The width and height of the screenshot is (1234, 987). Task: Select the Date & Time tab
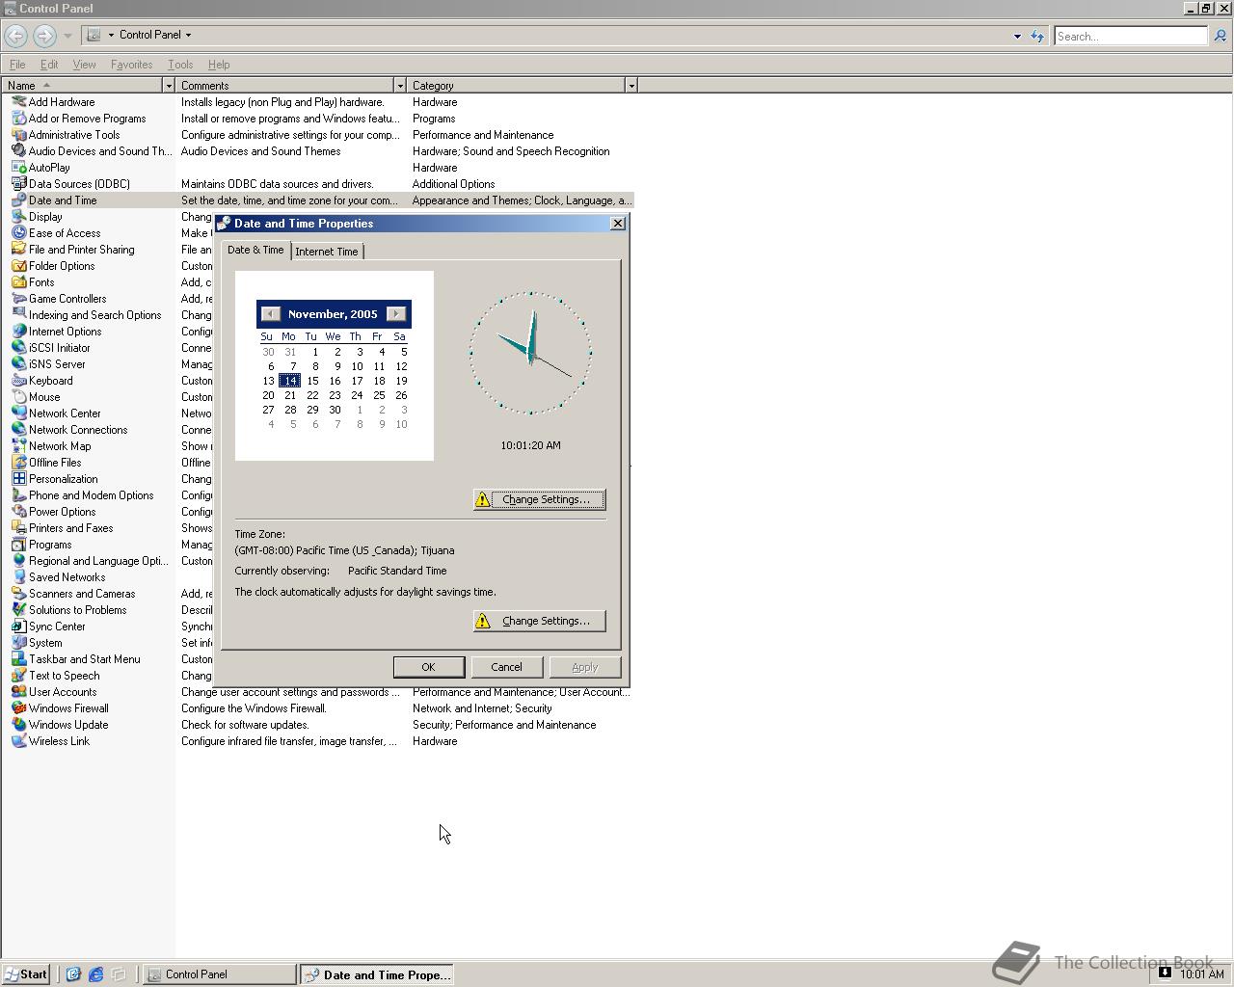coord(255,250)
